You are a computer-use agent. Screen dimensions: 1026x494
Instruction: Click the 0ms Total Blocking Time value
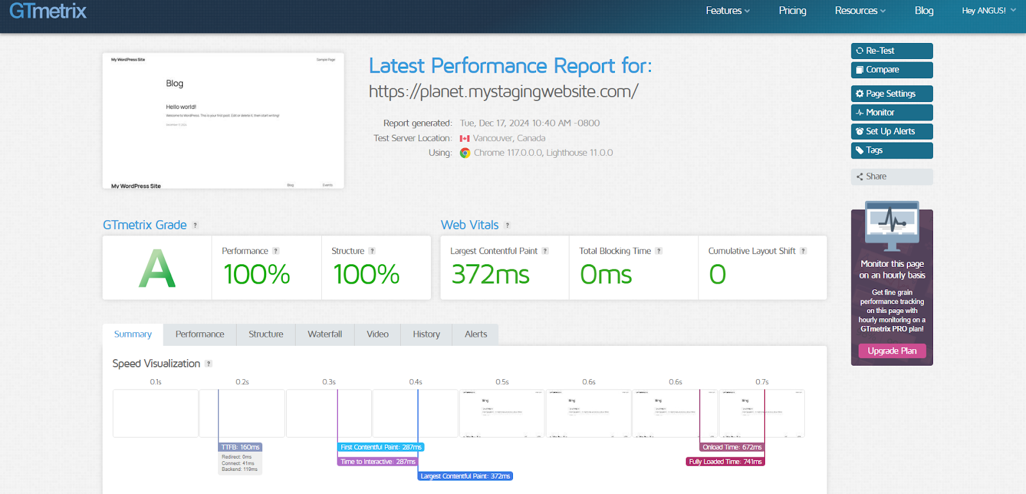click(x=606, y=275)
